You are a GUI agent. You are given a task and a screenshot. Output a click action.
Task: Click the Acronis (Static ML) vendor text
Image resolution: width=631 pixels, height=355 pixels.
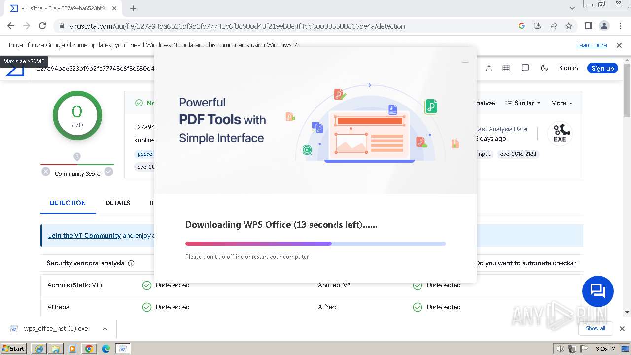(74, 285)
